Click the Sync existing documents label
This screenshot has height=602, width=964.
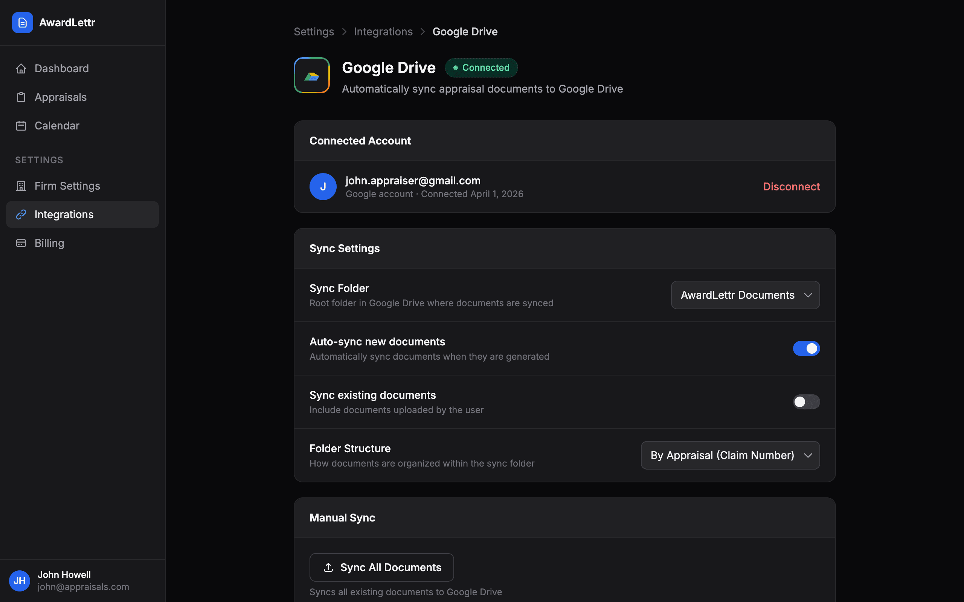point(373,395)
